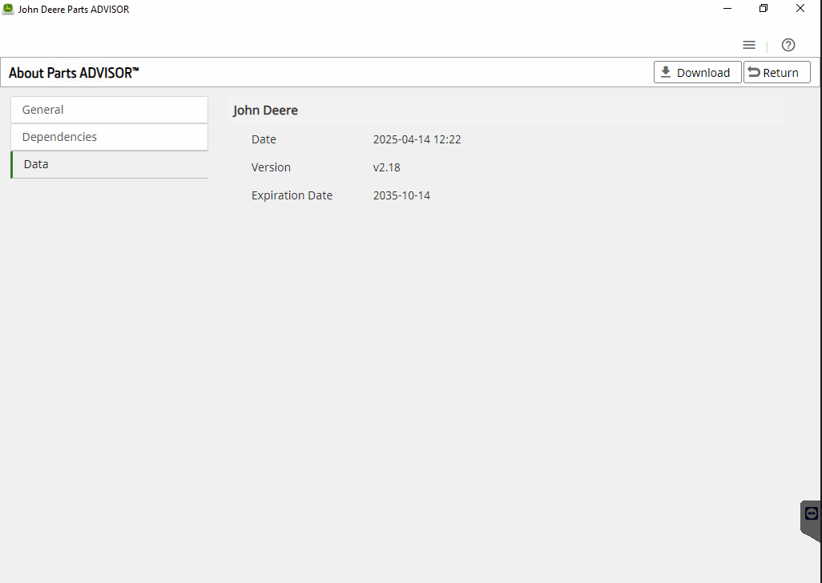Click the About Parts ADVISOR page title

74,73
